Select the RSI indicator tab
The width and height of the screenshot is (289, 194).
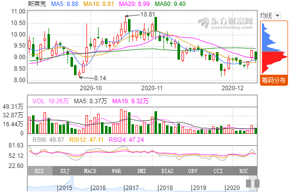40,171
